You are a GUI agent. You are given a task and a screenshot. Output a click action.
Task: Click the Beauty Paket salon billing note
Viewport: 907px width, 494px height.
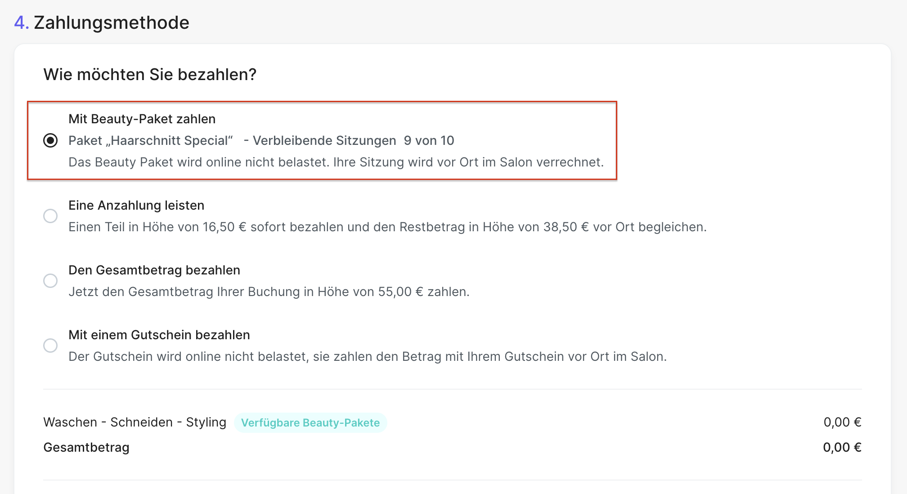pos(336,162)
